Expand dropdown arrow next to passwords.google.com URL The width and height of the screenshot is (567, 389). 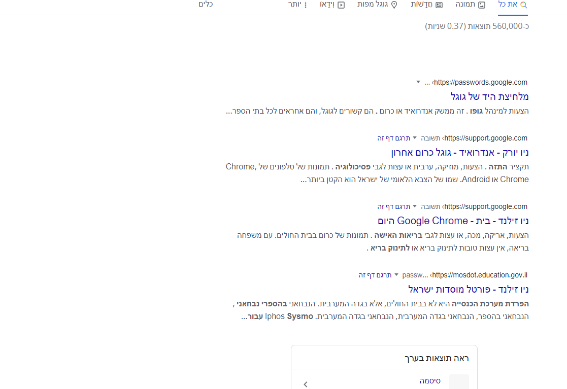[x=418, y=82]
